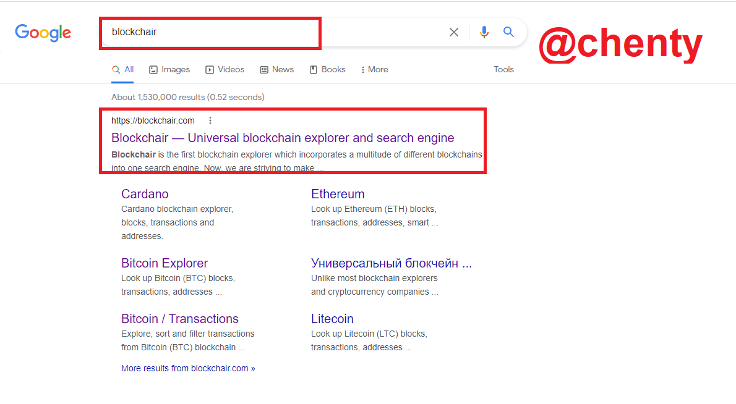Screen dimensions: 736x404
Task: Open the Litecoin sitelink
Action: coord(332,319)
